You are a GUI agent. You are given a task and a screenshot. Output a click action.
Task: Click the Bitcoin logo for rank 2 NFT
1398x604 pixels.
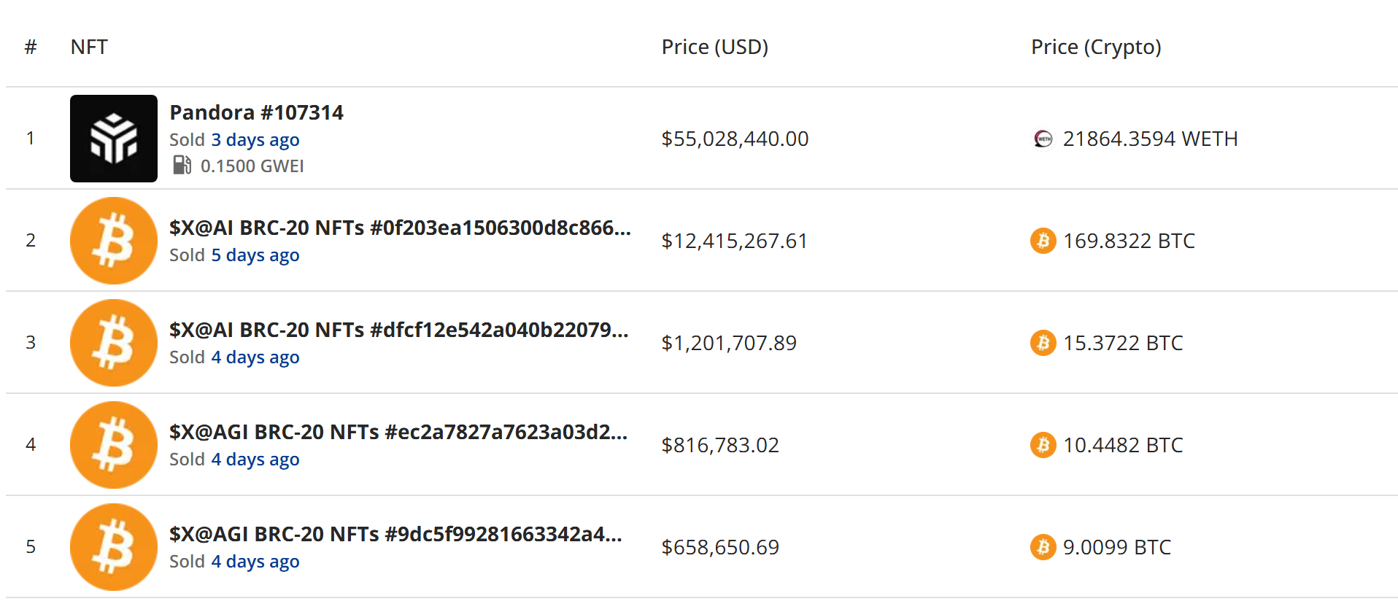tap(114, 241)
